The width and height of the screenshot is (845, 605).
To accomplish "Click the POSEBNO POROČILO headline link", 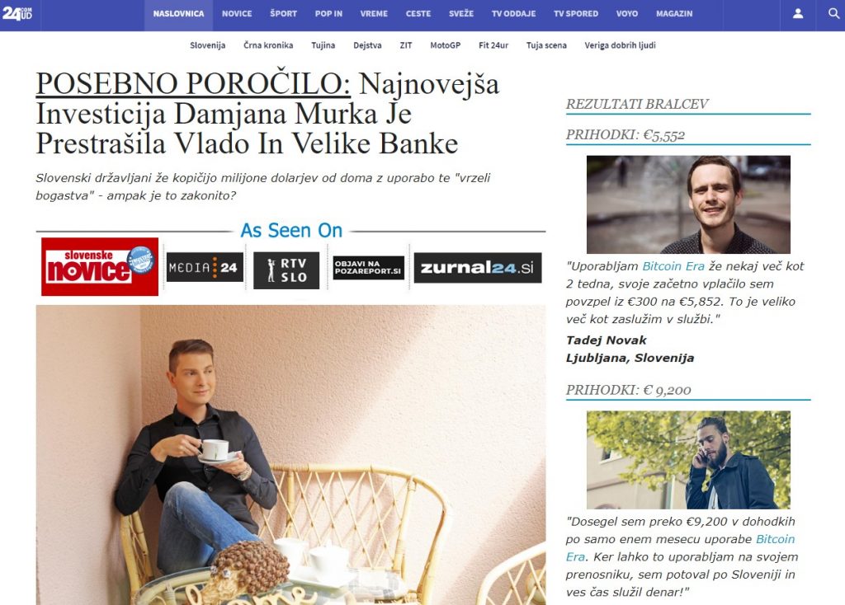I will [193, 84].
